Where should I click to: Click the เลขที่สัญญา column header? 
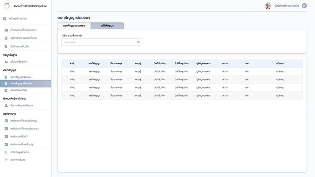click(94, 63)
